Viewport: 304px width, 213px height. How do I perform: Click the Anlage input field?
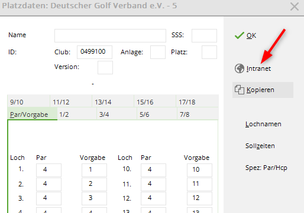click(158, 52)
